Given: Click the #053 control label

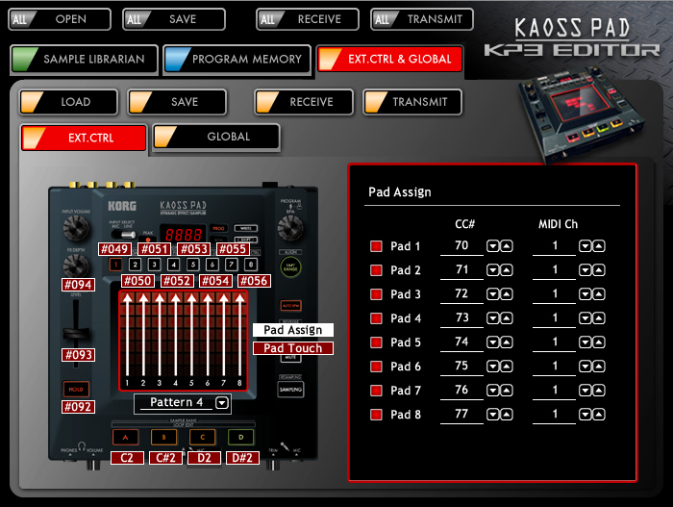Looking at the screenshot, I should point(194,249).
